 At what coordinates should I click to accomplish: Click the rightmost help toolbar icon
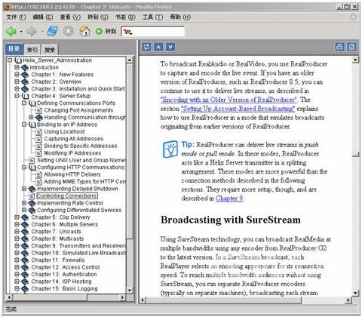[351, 47]
